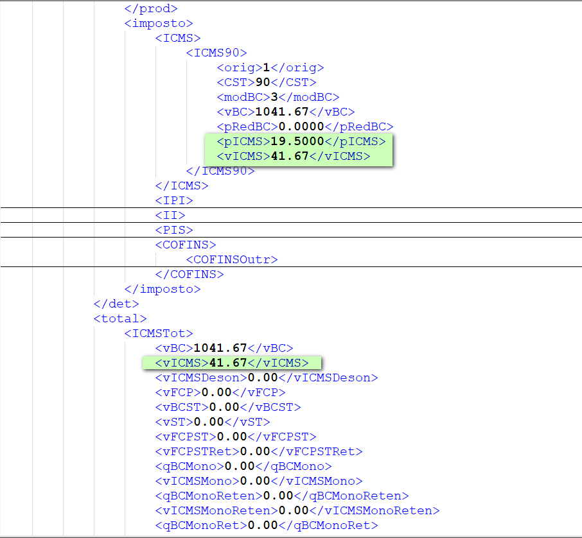
Task: Click the <ICMS> opening tag
Action: pyautogui.click(x=178, y=39)
